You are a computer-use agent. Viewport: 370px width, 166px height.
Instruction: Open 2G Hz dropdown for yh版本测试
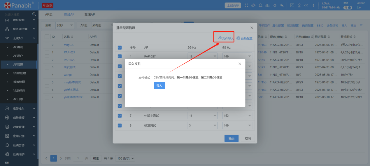[x=202, y=116]
